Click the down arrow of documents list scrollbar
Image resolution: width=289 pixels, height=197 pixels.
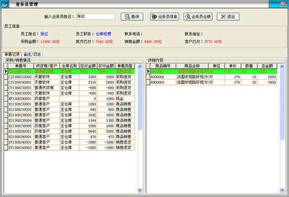click(x=140, y=190)
